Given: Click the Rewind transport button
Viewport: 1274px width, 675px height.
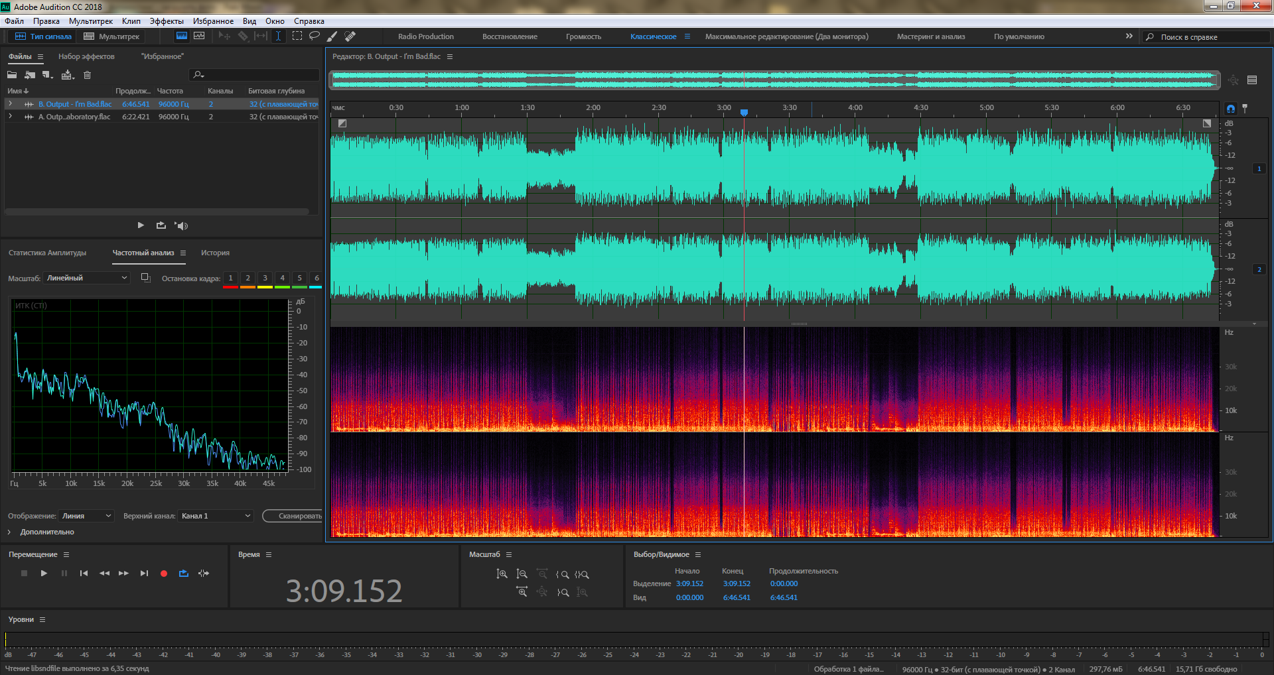Looking at the screenshot, I should (104, 573).
